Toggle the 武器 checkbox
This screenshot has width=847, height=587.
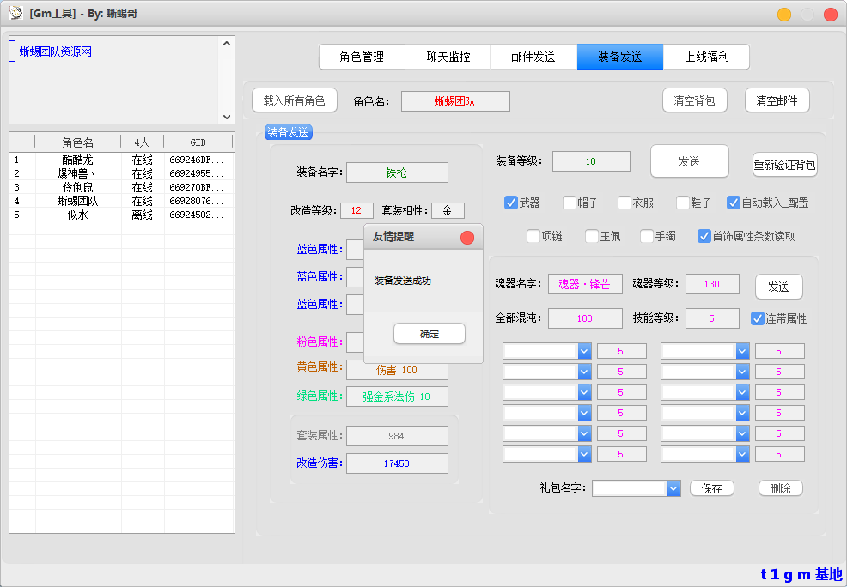511,203
